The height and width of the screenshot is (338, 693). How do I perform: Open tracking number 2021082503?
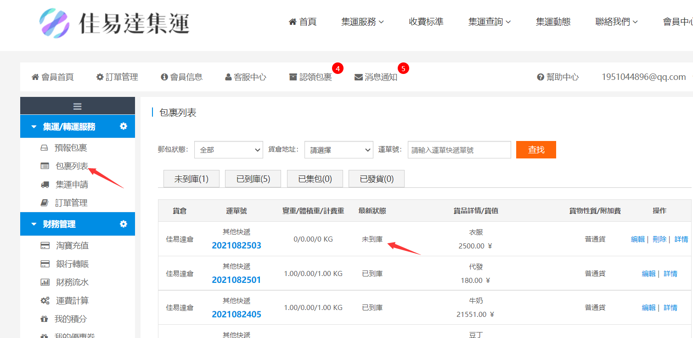point(237,246)
